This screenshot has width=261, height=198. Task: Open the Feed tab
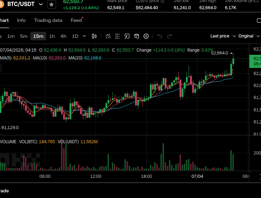click(76, 21)
